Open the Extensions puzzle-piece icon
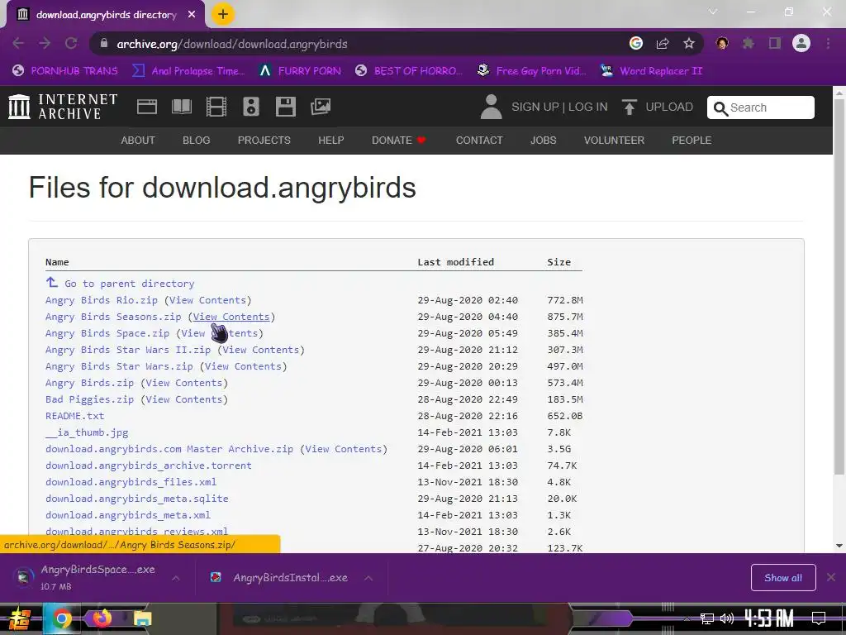This screenshot has width=846, height=635. (x=749, y=43)
